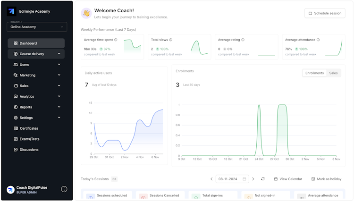Click the refresh sessions icon
Viewport: 354px width, 202px height.
click(263, 179)
